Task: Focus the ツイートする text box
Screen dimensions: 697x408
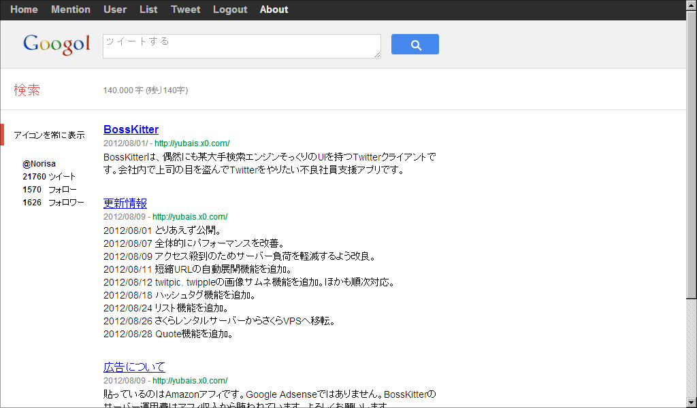Action: [242, 46]
